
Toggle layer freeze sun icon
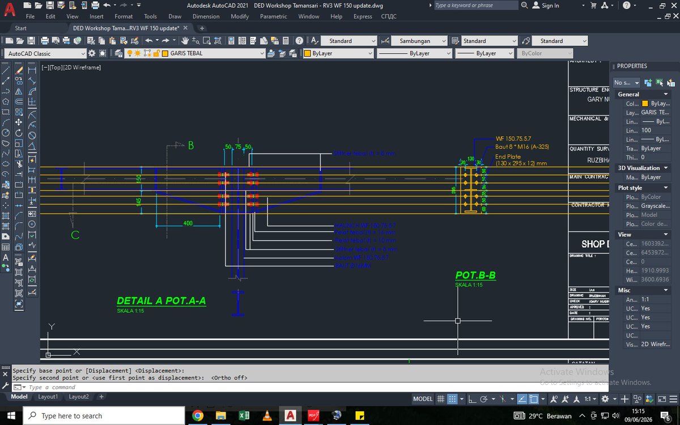point(138,53)
